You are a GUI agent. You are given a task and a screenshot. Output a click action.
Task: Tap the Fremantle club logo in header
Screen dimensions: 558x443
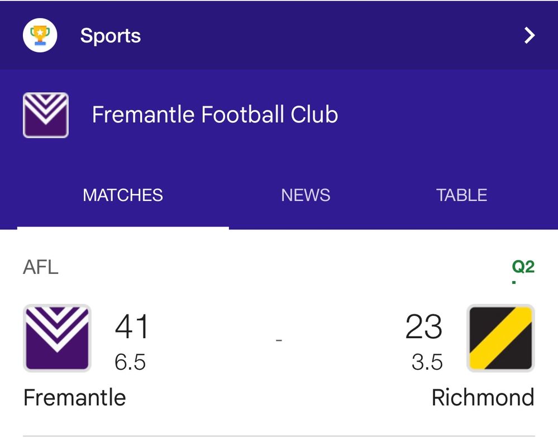click(x=46, y=115)
